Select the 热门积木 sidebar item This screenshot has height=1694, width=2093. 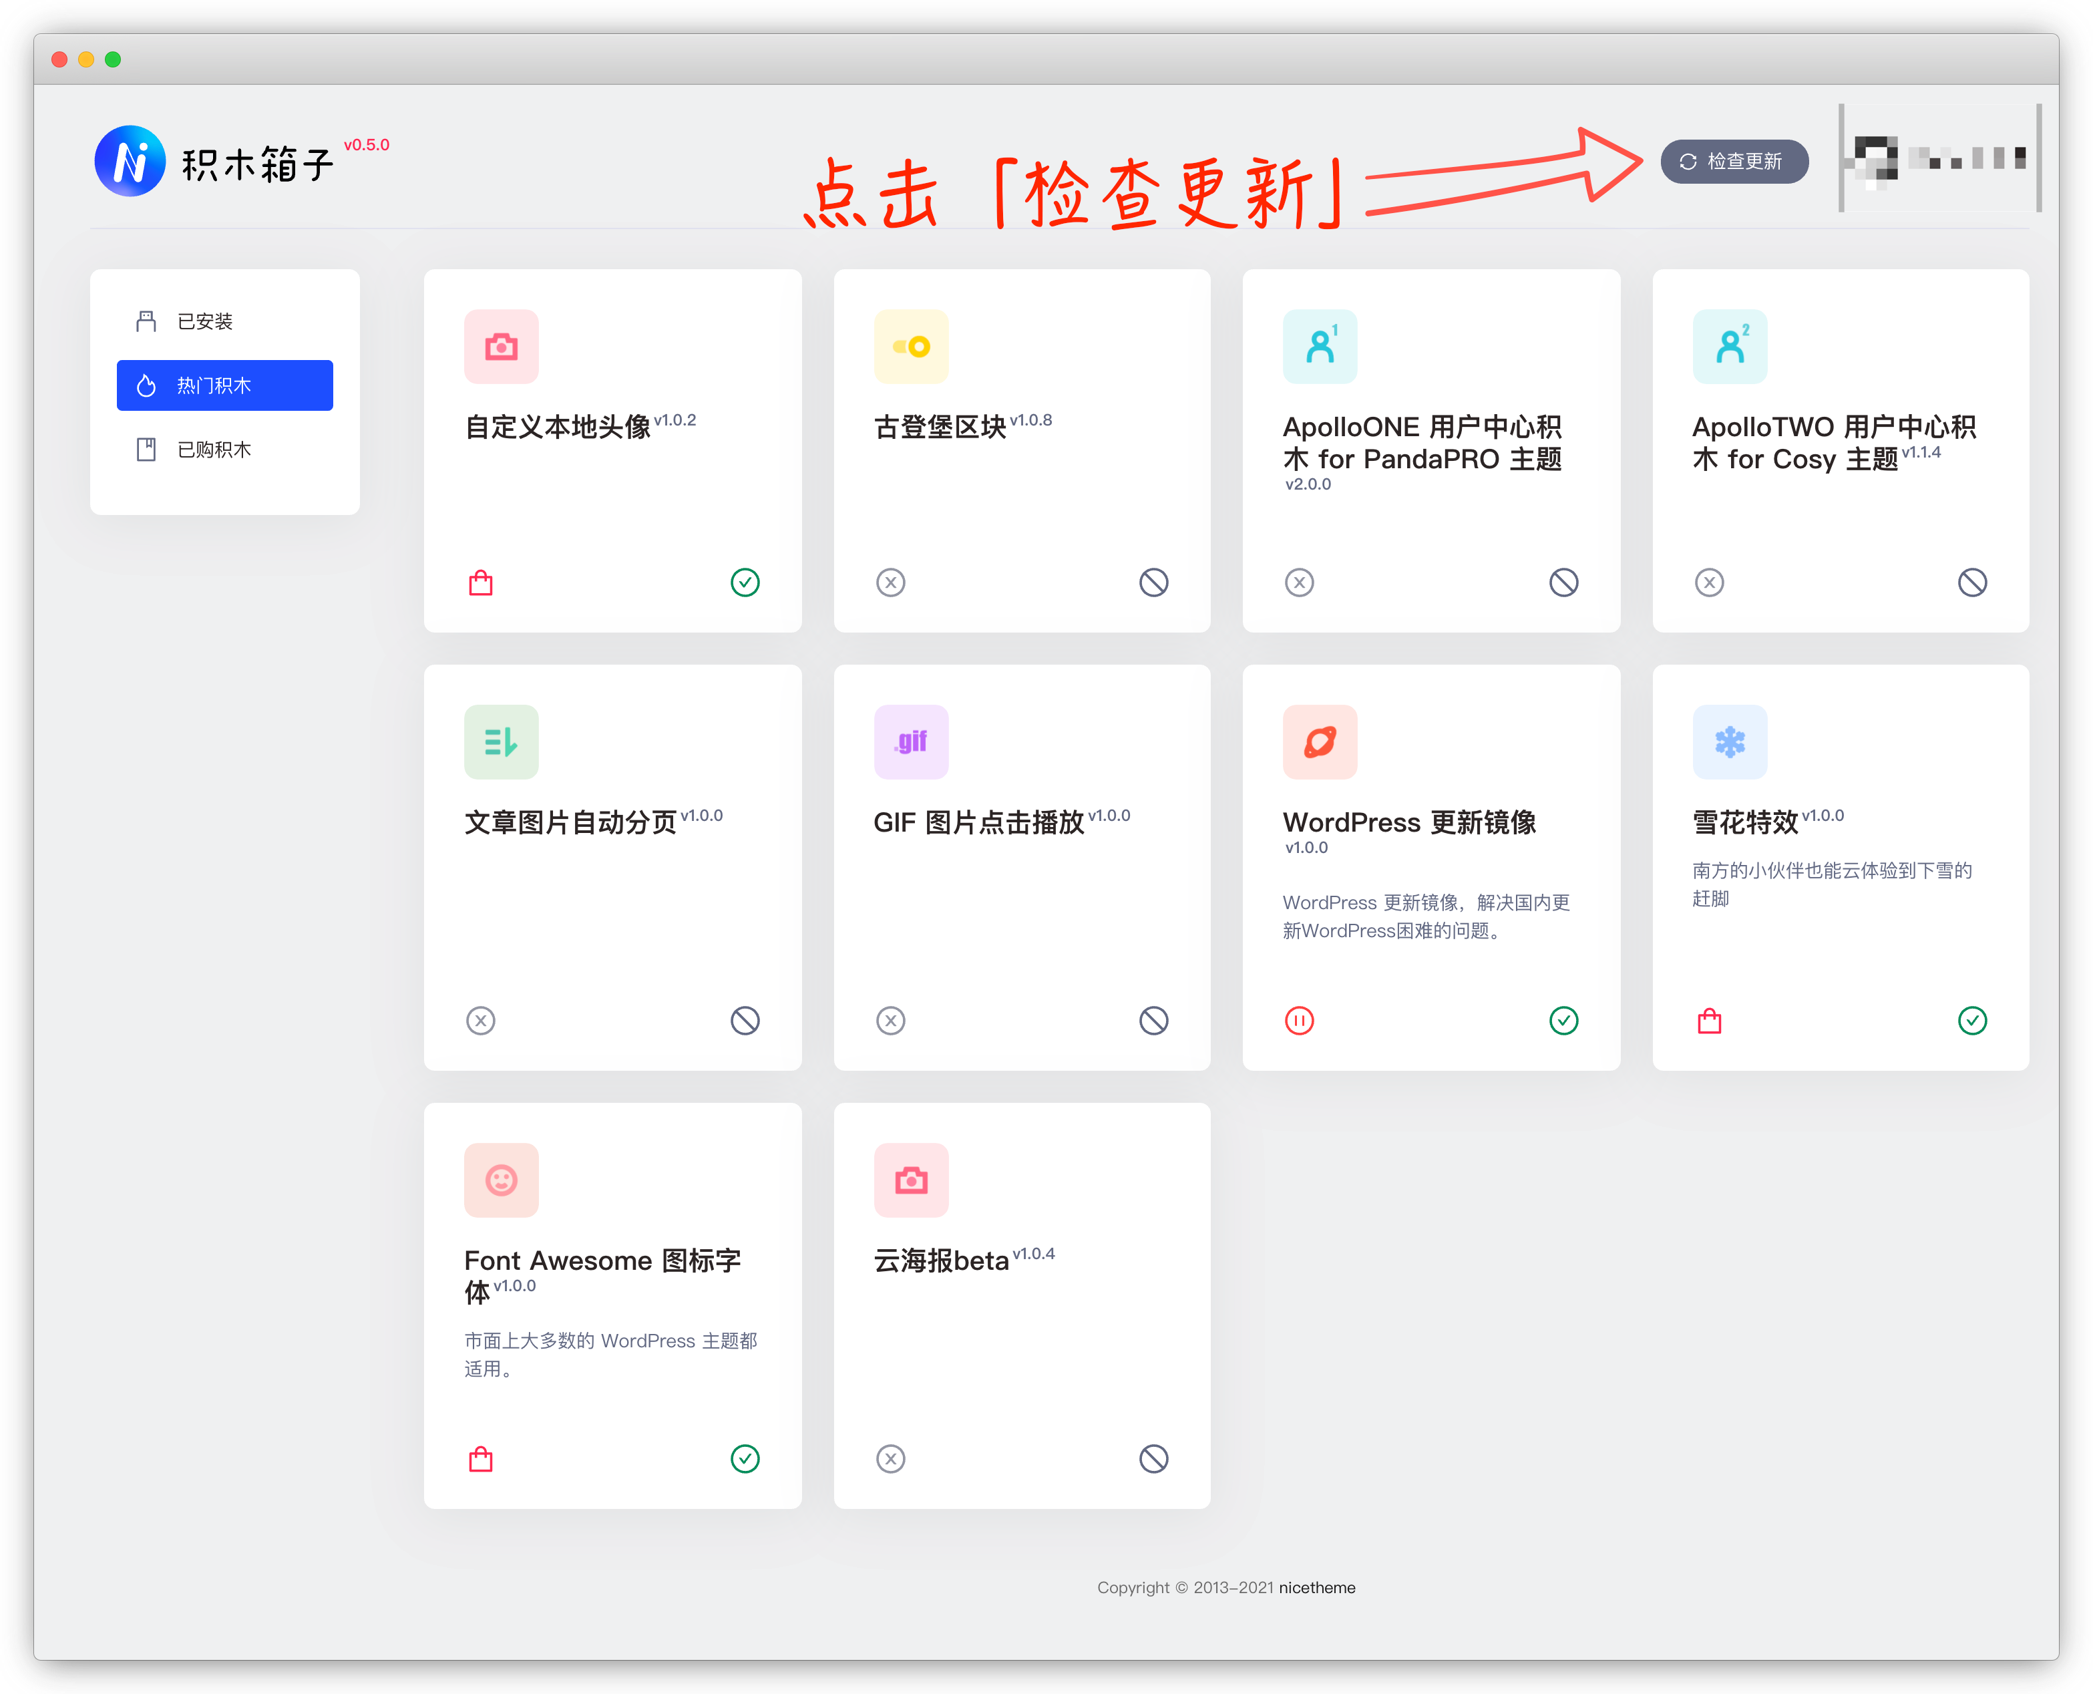[x=224, y=385]
